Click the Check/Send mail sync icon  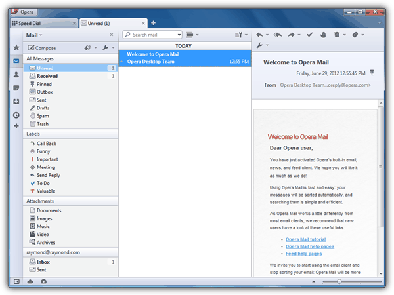pyautogui.click(x=88, y=47)
